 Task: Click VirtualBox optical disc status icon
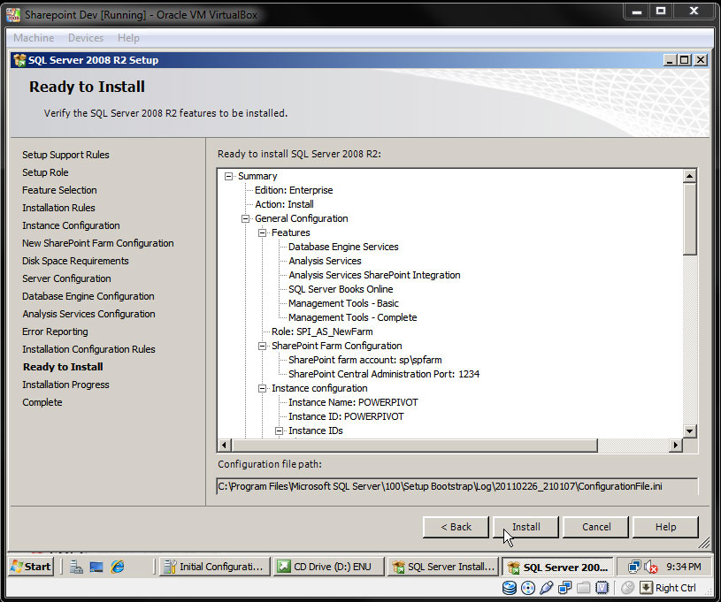pyautogui.click(x=528, y=588)
